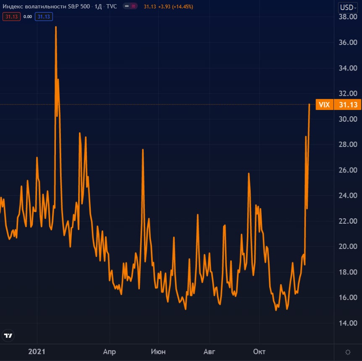The width and height of the screenshot is (362, 361).
Task: Open chart settings gear icon
Action: tap(348, 352)
